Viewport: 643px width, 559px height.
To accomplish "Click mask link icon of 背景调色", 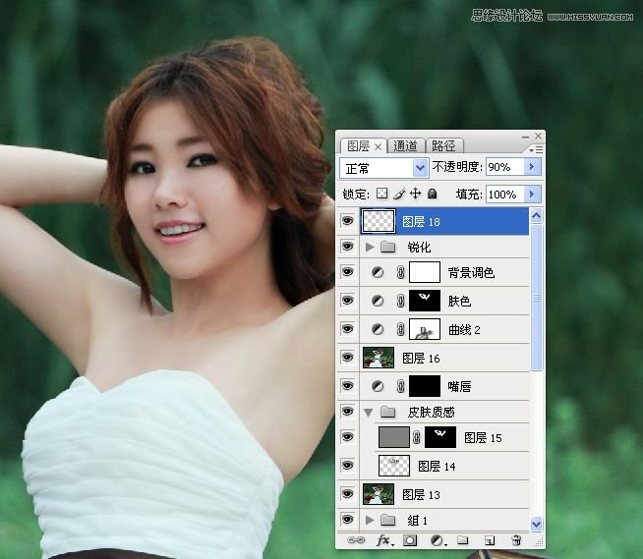I will (400, 272).
